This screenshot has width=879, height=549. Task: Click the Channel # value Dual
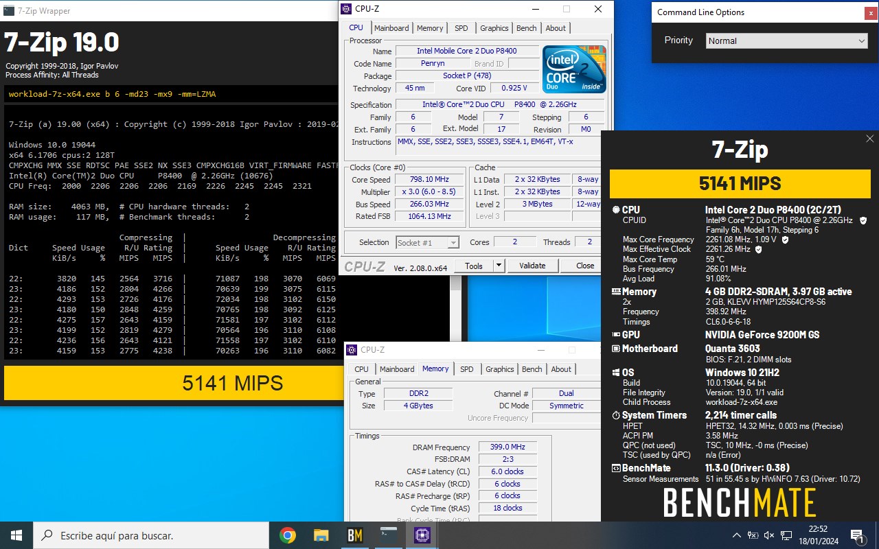[567, 393]
